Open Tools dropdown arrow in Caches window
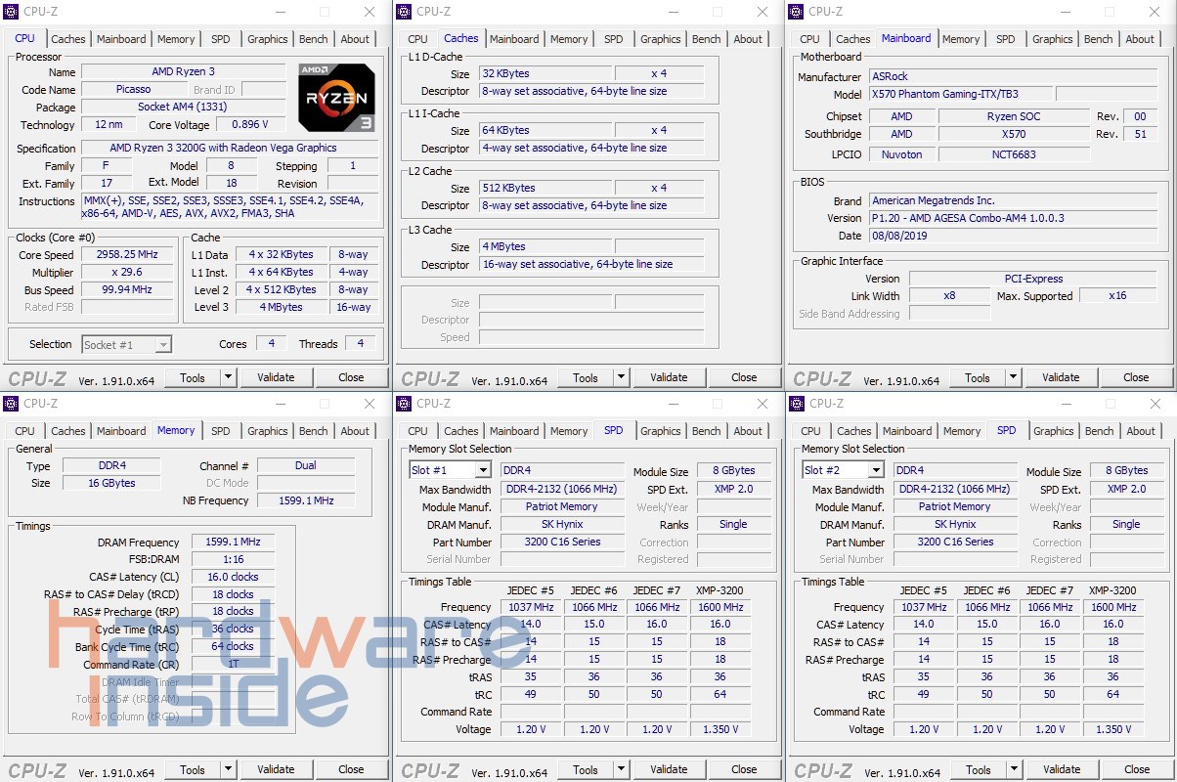This screenshot has height=782, width=1177. [622, 377]
